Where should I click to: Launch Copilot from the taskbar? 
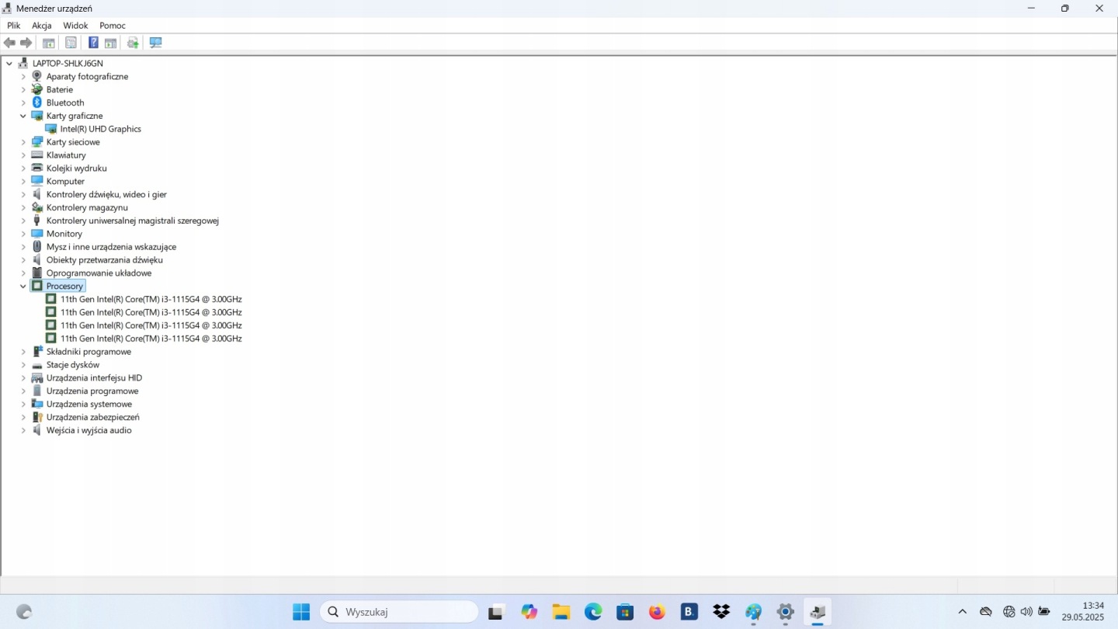(x=529, y=612)
